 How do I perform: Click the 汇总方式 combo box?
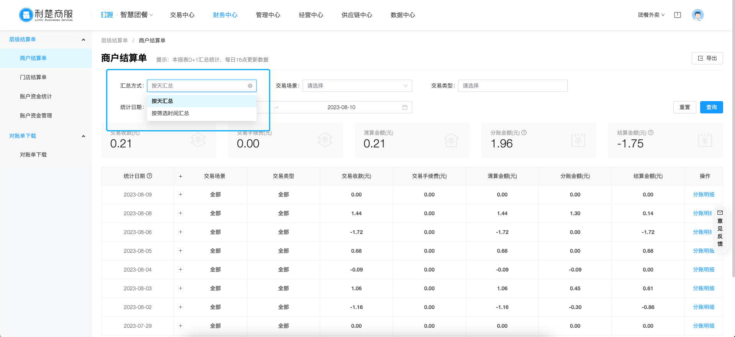[x=202, y=86]
